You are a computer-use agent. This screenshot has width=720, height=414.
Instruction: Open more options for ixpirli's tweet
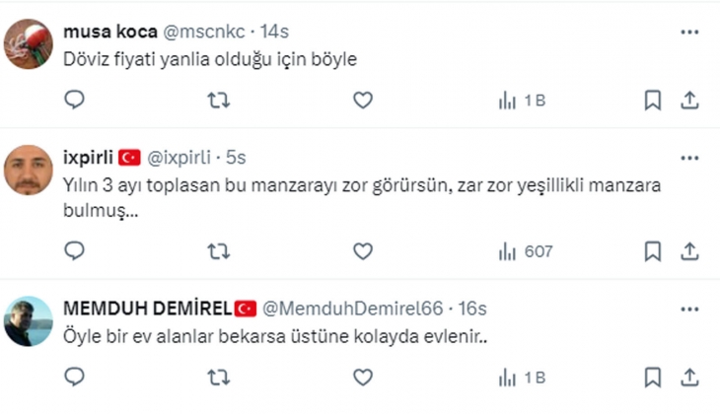tap(690, 158)
